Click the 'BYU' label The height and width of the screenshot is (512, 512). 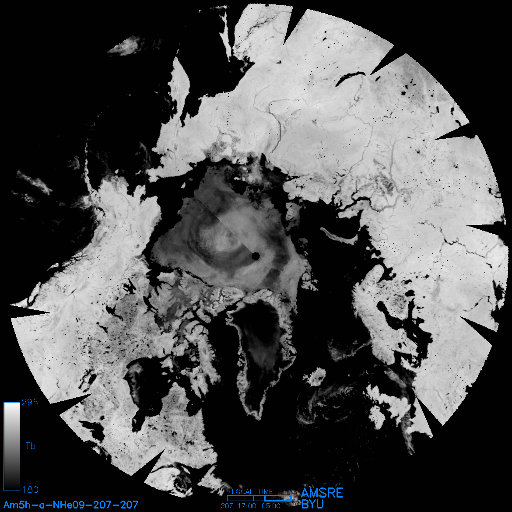pos(312,504)
